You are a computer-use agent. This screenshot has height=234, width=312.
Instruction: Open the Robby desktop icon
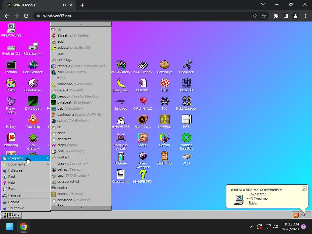(11, 123)
